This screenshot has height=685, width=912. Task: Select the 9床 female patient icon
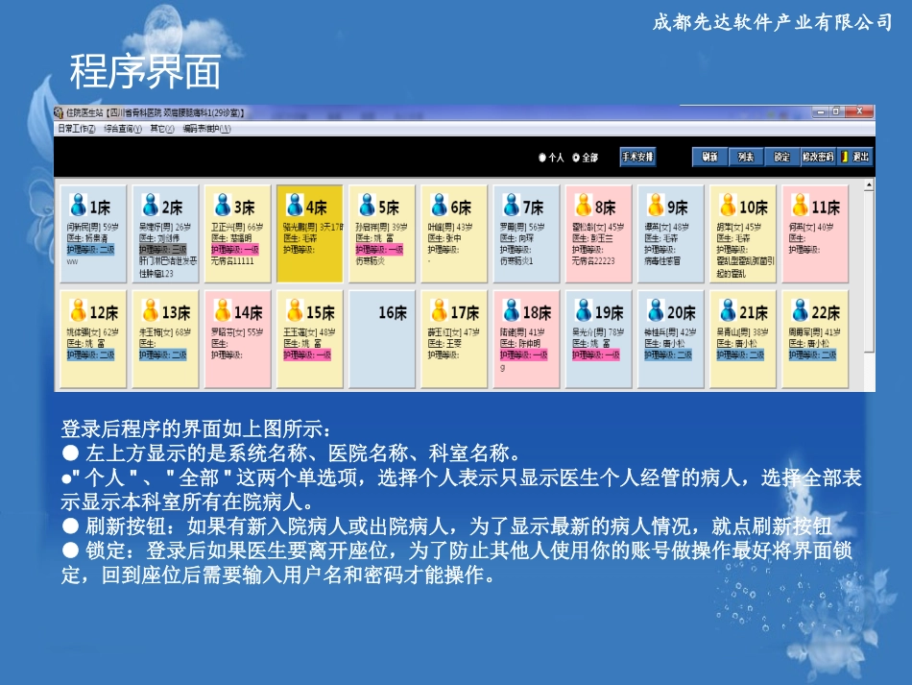pyautogui.click(x=656, y=206)
